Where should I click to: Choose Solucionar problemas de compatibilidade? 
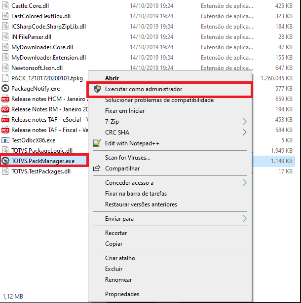click(159, 100)
